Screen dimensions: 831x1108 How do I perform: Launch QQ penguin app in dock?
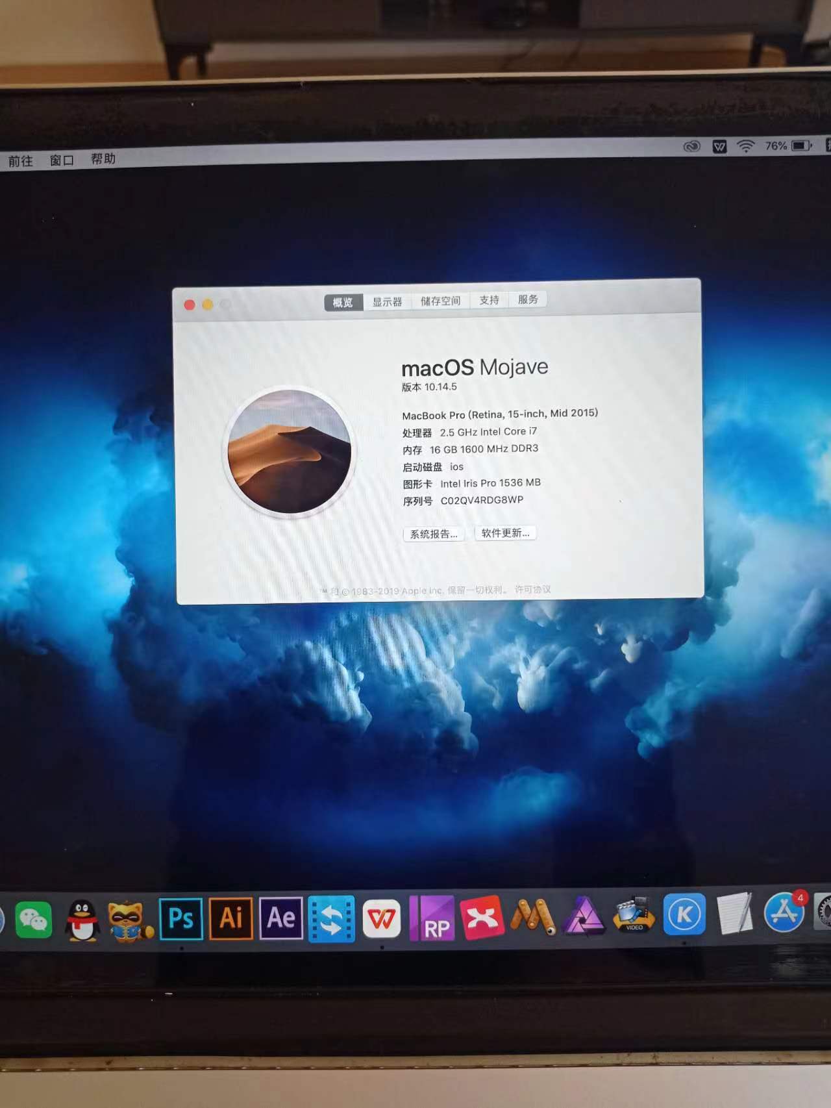click(x=82, y=920)
